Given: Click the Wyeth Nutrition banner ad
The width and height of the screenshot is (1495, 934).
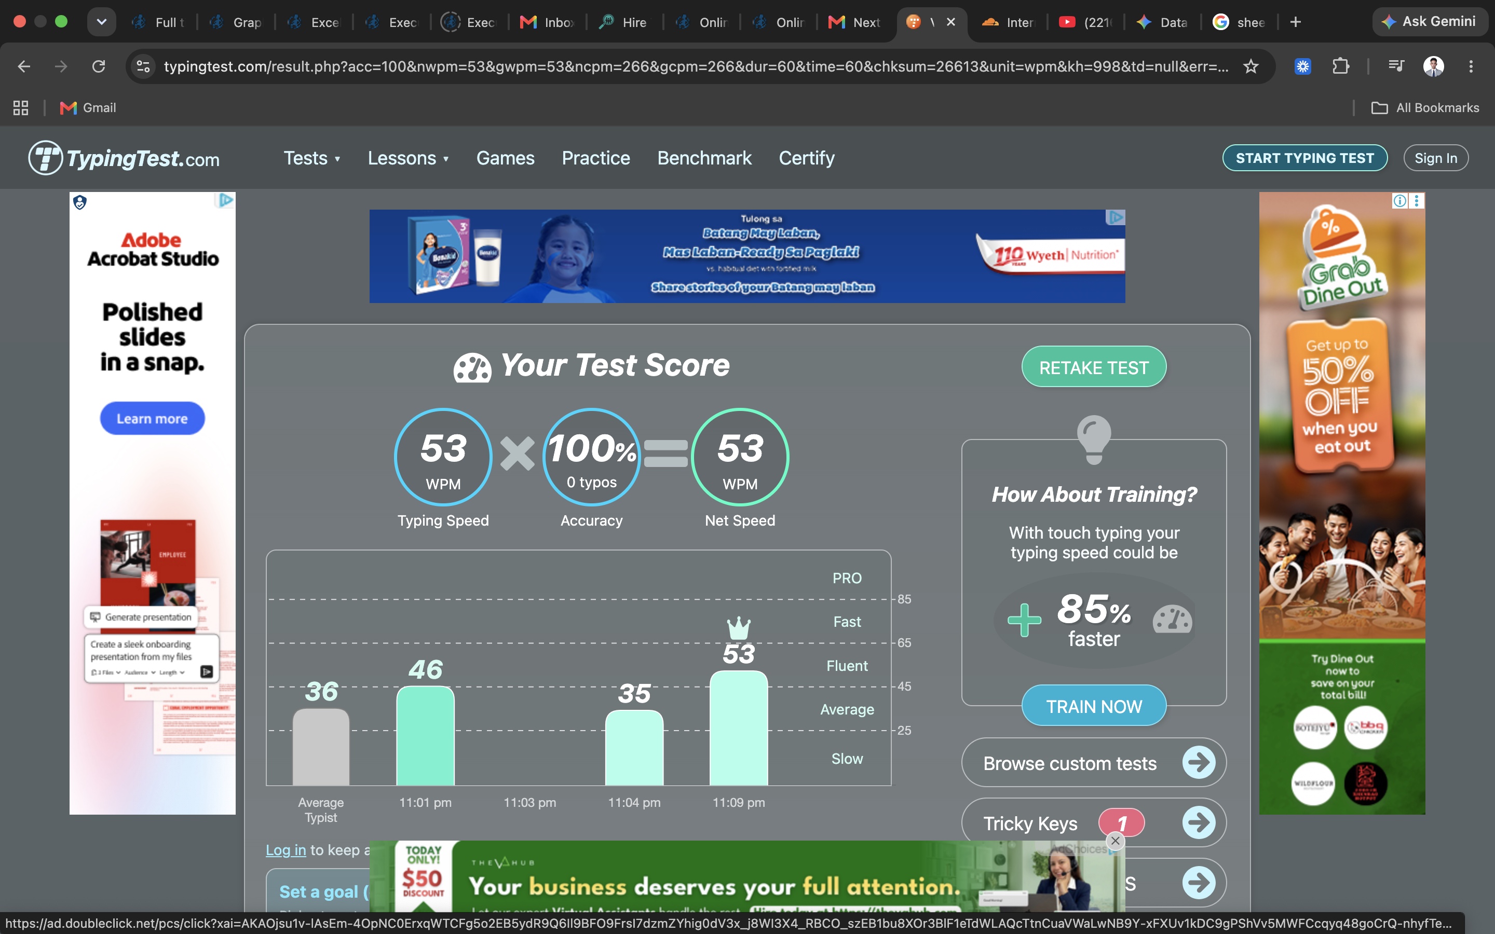Looking at the screenshot, I should click(x=747, y=256).
